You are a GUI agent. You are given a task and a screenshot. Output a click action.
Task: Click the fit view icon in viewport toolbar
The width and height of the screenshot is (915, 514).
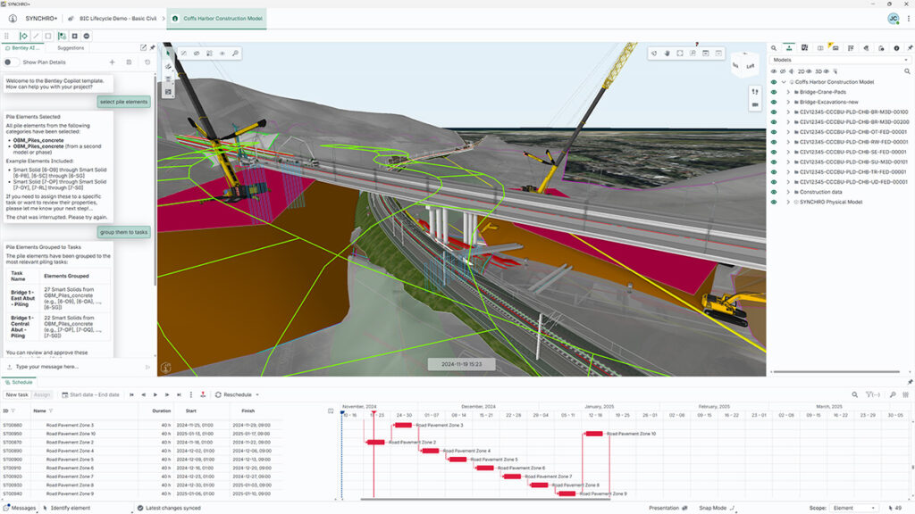(680, 54)
